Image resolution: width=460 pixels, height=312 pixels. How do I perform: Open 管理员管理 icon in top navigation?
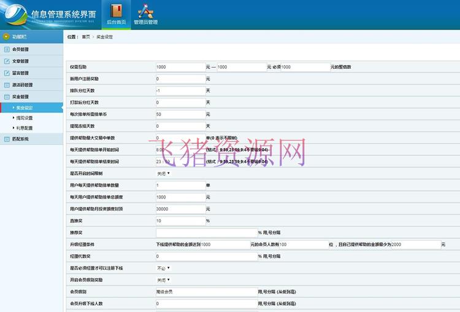(x=145, y=11)
